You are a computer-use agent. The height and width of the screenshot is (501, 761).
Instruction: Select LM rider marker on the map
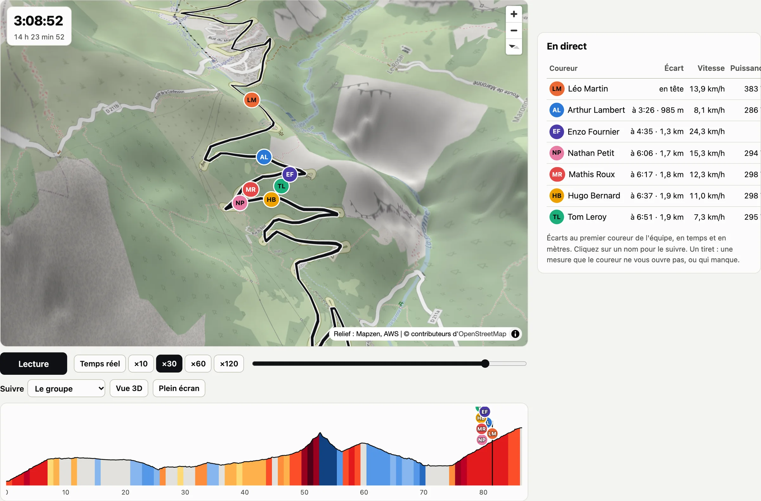click(x=252, y=100)
